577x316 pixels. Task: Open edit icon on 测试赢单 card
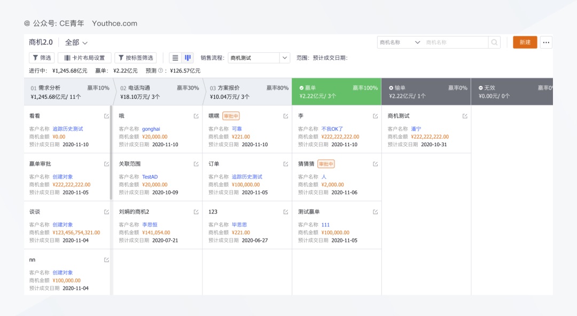point(376,212)
